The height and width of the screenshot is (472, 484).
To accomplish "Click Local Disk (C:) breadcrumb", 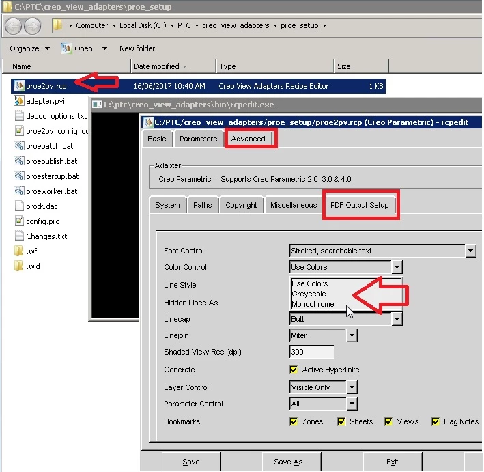I will [143, 25].
